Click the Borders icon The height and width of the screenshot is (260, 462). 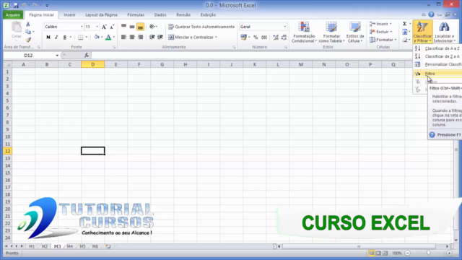point(80,37)
